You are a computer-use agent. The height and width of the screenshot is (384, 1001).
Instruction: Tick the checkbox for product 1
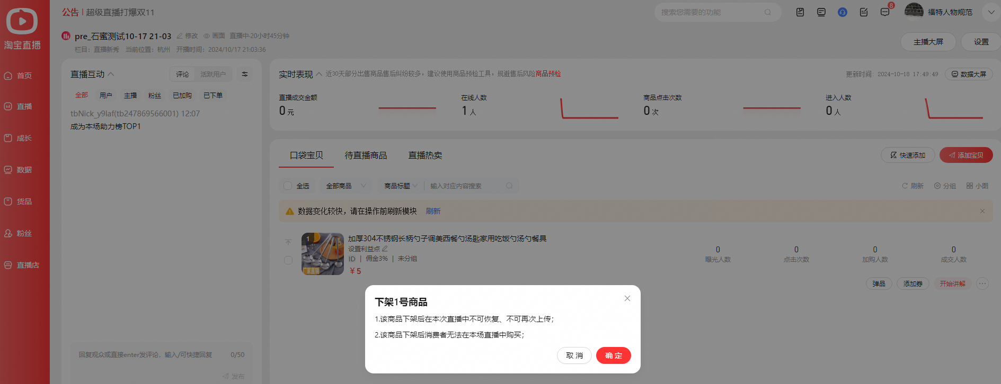coord(288,260)
